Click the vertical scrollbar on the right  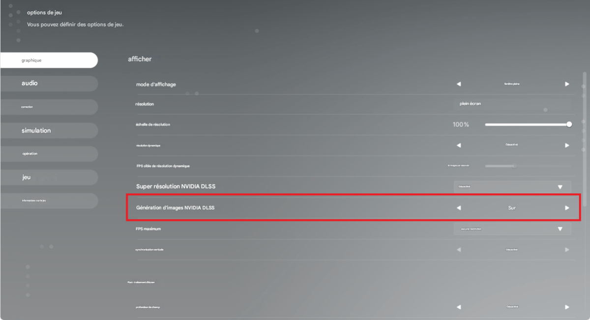tap(585, 133)
